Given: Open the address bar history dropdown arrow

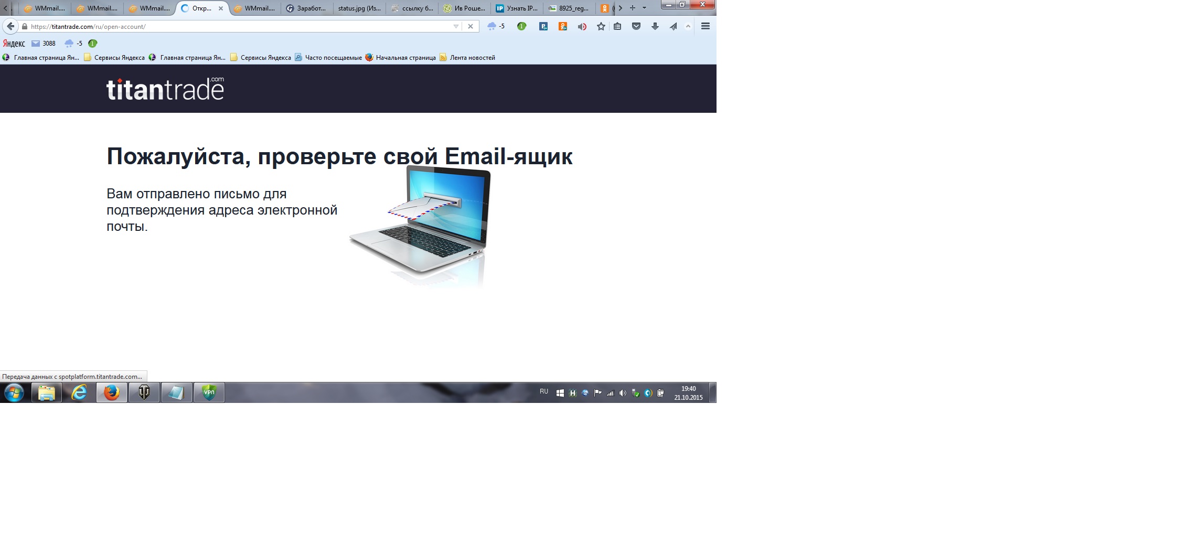Looking at the screenshot, I should pos(456,26).
